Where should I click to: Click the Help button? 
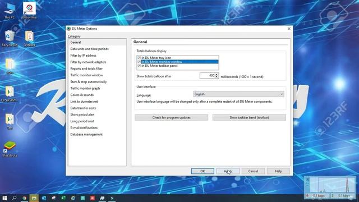coord(278,171)
